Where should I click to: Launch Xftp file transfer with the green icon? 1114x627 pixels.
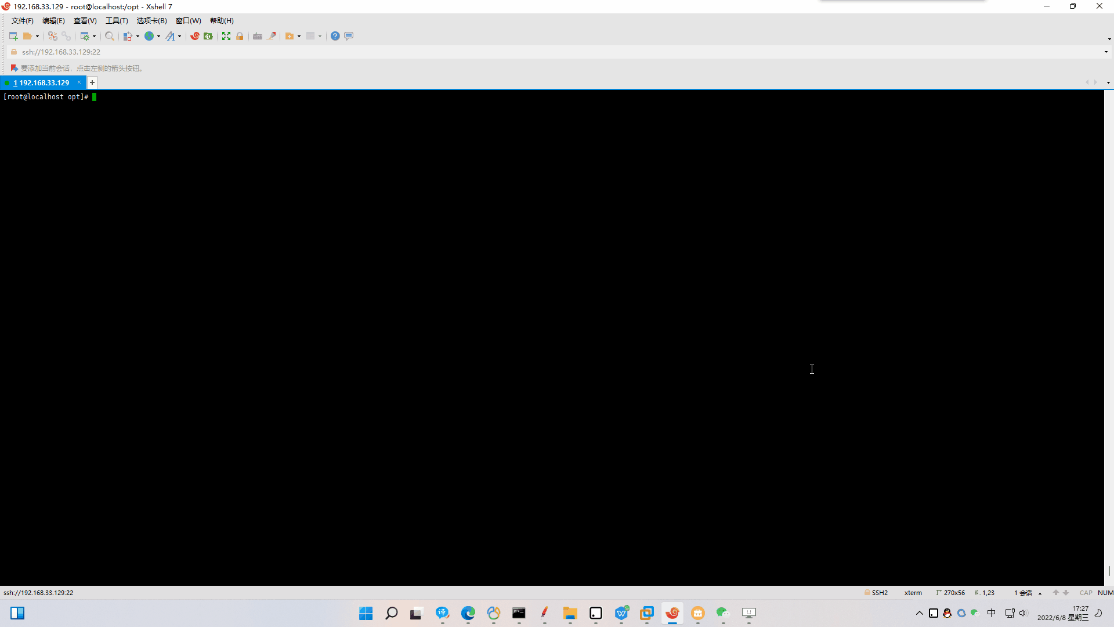(x=207, y=36)
